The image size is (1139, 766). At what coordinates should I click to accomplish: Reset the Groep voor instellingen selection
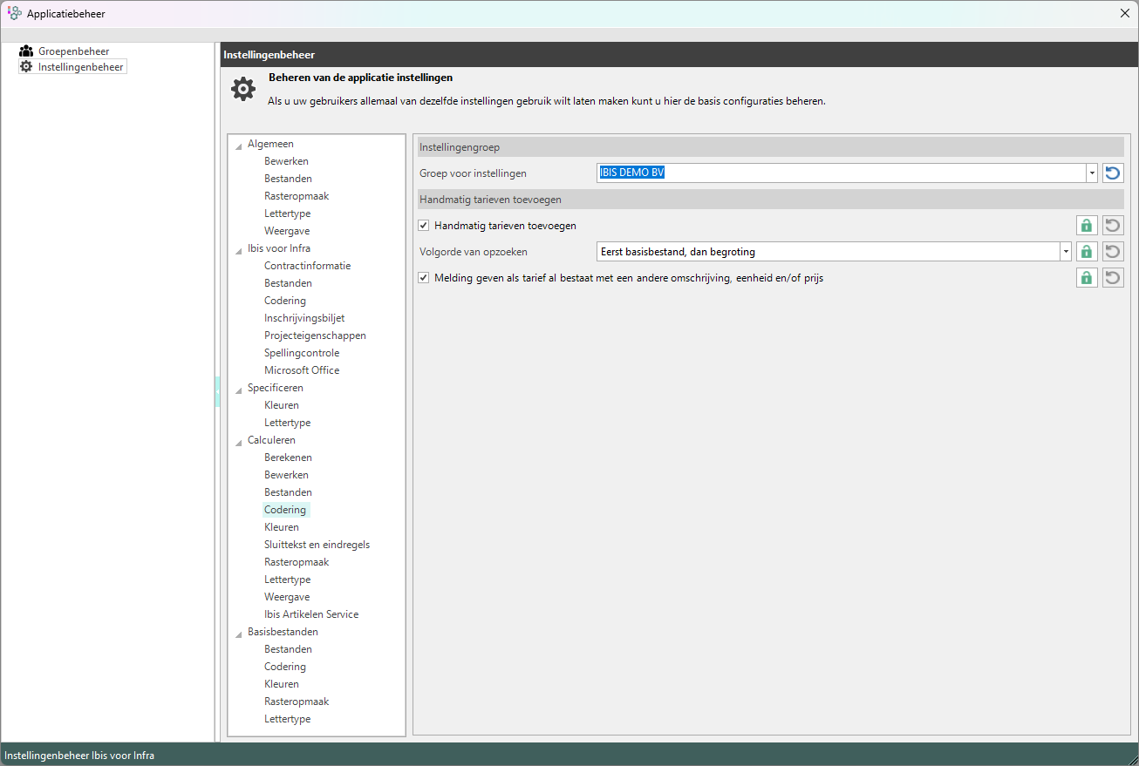pyautogui.click(x=1112, y=173)
